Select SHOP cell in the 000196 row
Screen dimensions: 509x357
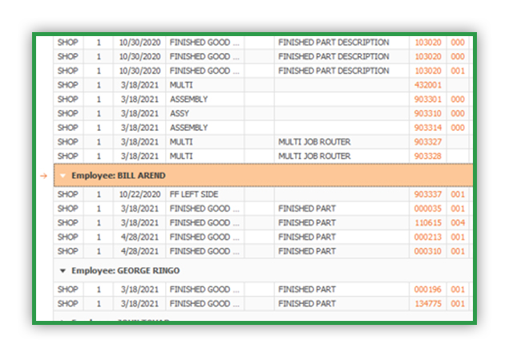pos(68,290)
